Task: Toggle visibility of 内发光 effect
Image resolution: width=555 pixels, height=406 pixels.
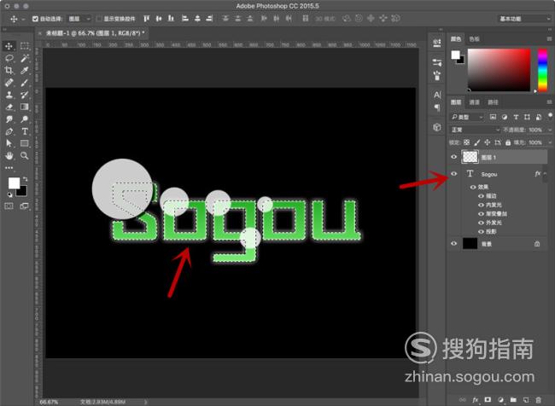Action: pyautogui.click(x=481, y=205)
